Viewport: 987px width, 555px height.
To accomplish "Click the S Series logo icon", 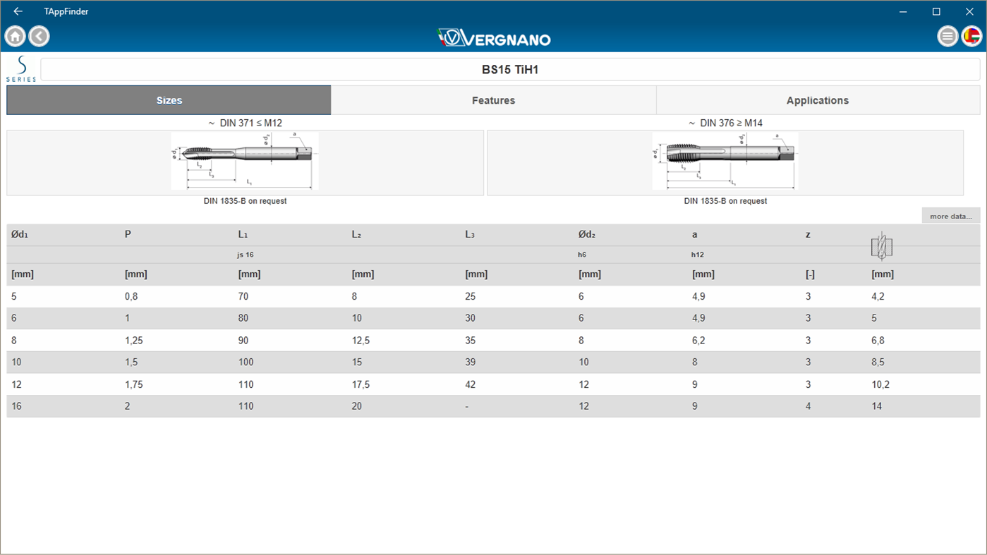I will coord(20,68).
